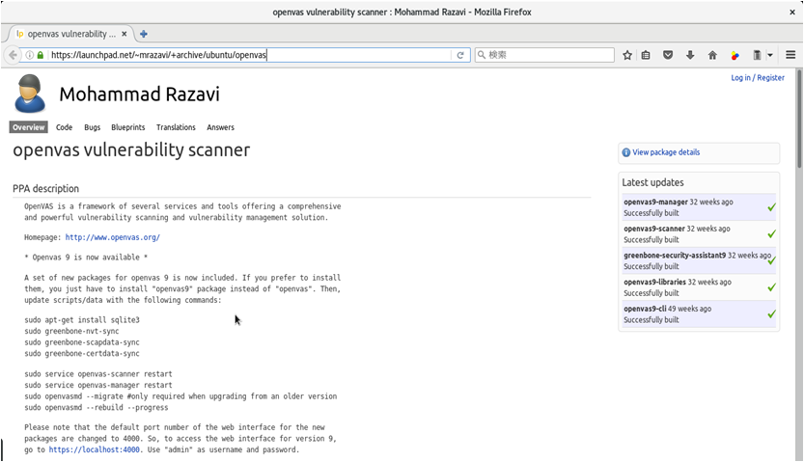804x462 pixels.
Task: Open the Answers tab
Action: [220, 127]
